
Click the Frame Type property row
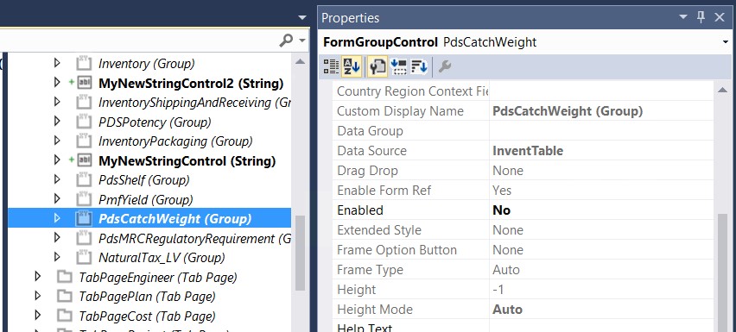pos(523,270)
